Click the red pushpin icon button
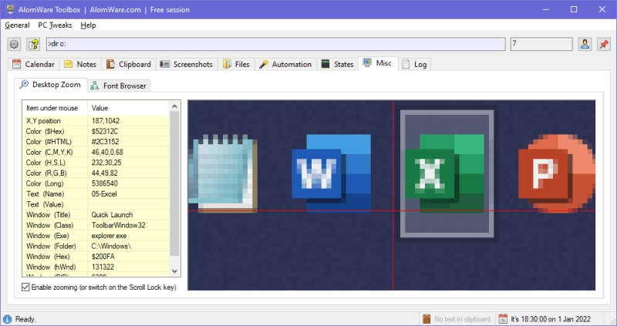The height and width of the screenshot is (326, 617). coord(604,44)
